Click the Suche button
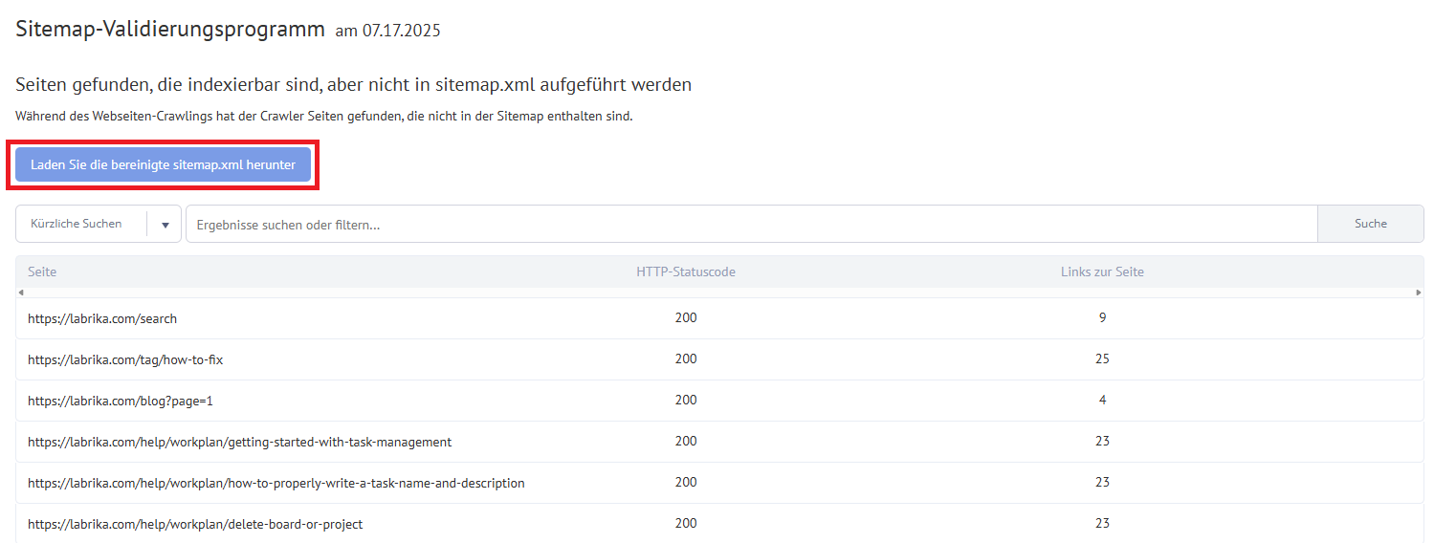This screenshot has width=1434, height=543. [1370, 224]
